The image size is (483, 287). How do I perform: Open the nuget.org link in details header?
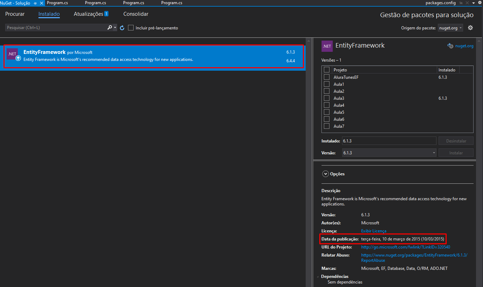(x=464, y=46)
